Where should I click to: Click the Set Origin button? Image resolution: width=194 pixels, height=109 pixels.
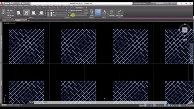click(x=92, y=13)
